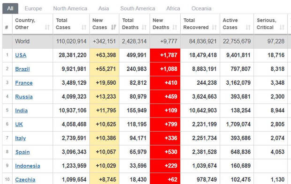Image resolution: width=291 pixels, height=184 pixels.
Task: Switch to the Asia tab
Action: [104, 8]
